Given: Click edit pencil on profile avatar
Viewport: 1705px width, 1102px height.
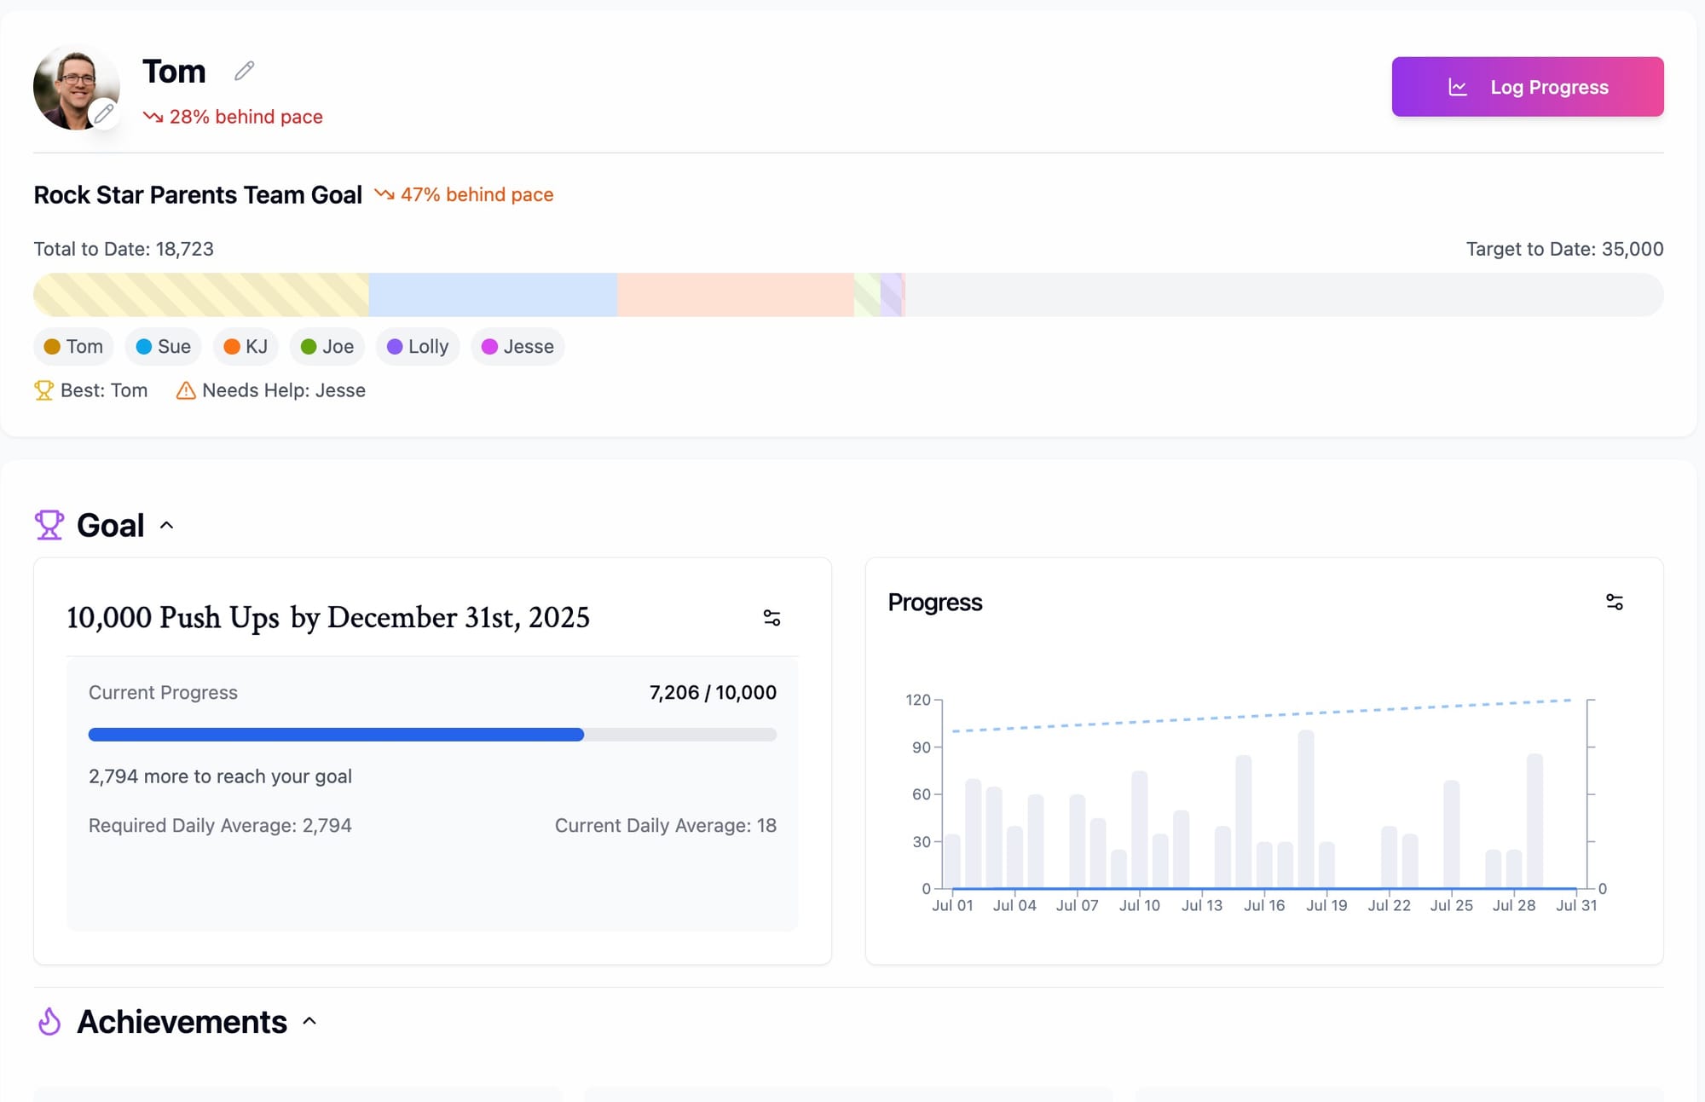Looking at the screenshot, I should [x=104, y=113].
